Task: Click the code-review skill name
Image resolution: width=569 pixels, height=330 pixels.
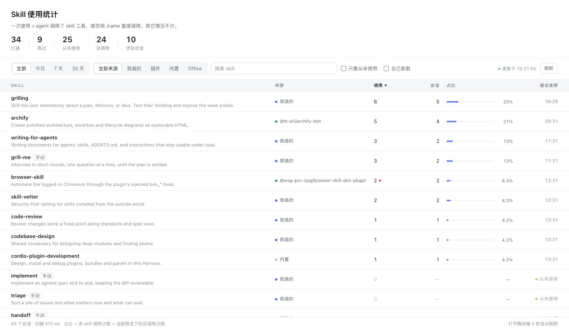Action: coord(26,216)
